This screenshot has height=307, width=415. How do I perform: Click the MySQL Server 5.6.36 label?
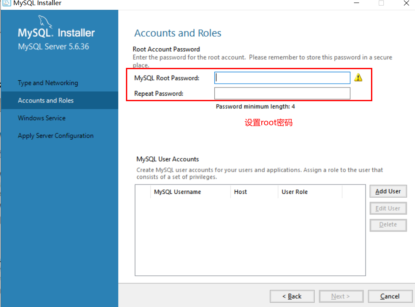44,47
